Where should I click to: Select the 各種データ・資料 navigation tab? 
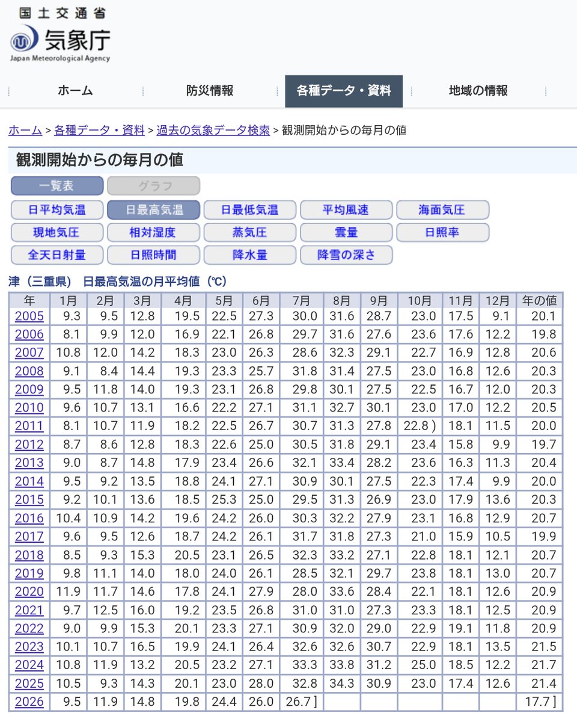pyautogui.click(x=344, y=91)
